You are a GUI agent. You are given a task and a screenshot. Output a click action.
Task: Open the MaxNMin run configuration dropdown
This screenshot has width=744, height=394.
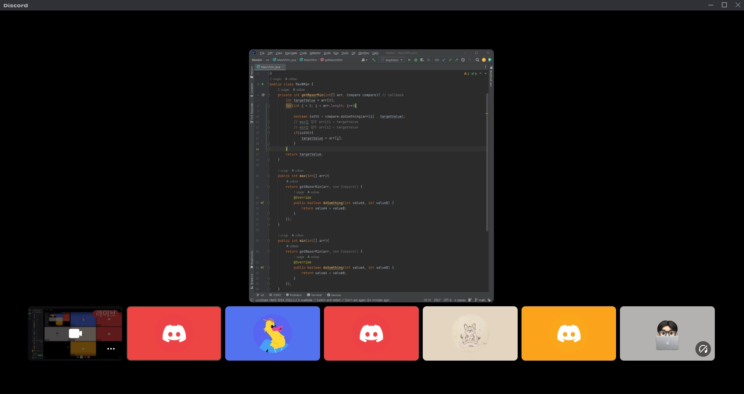coord(392,60)
